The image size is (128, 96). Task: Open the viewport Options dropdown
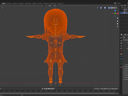pyautogui.click(x=116, y=6)
